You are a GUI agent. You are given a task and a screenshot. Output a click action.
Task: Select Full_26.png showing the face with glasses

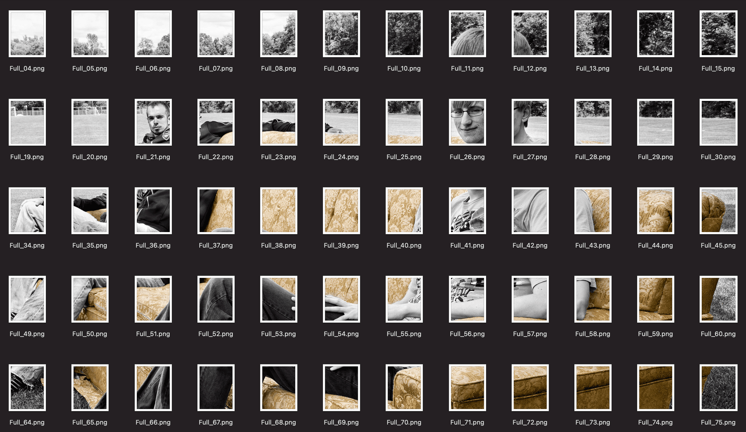tap(467, 122)
